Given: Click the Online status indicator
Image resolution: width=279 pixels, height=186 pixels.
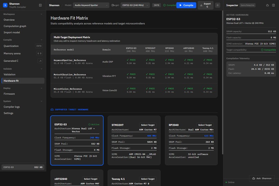Looking at the screenshot, I should tap(230, 182).
